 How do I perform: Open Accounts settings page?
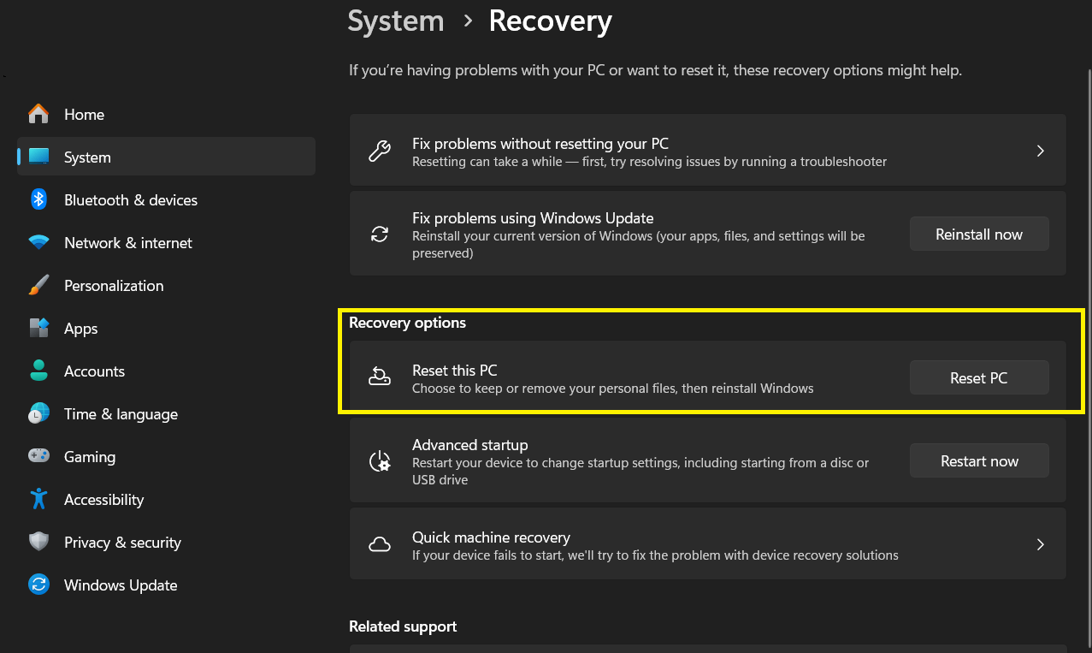166,371
